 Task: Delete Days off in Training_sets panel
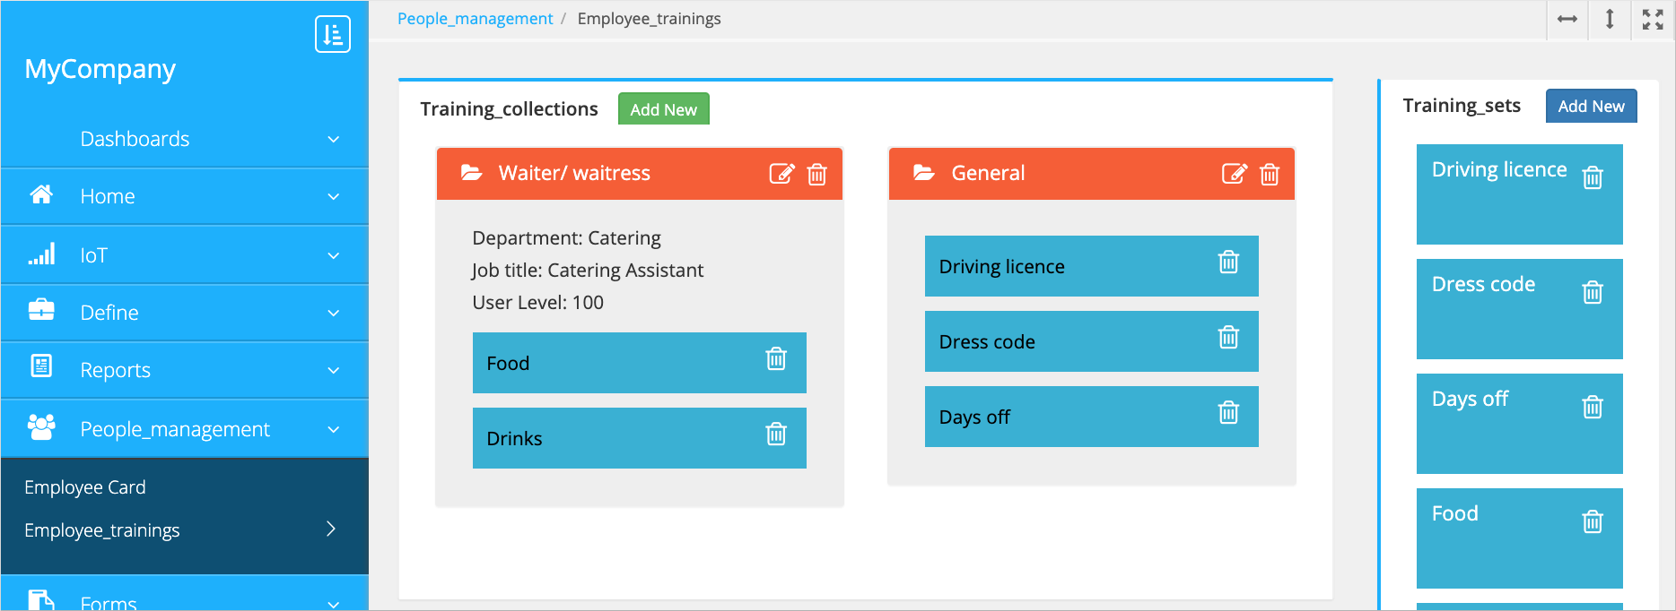tap(1593, 408)
